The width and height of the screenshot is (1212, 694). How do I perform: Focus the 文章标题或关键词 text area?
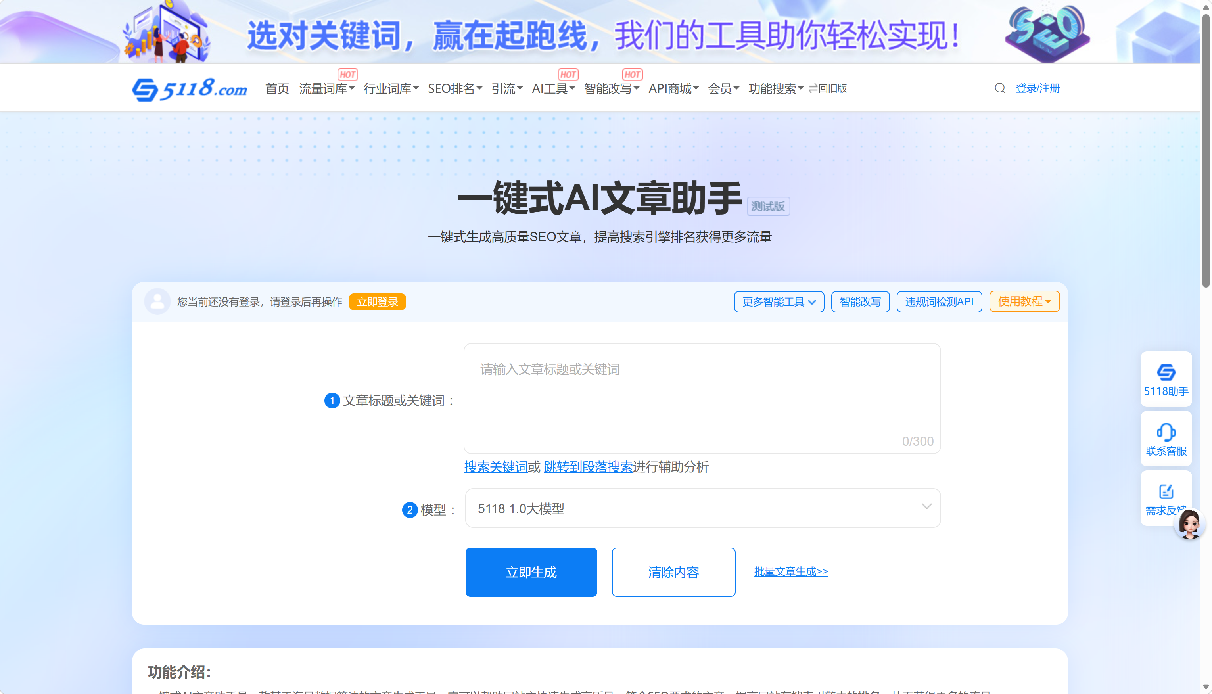(702, 399)
